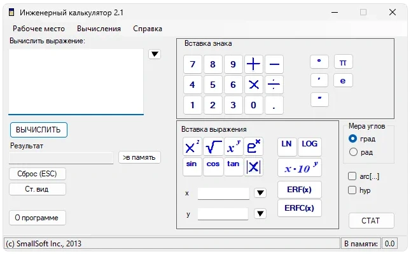
Task: Insert the division sign
Action: [x=274, y=85]
